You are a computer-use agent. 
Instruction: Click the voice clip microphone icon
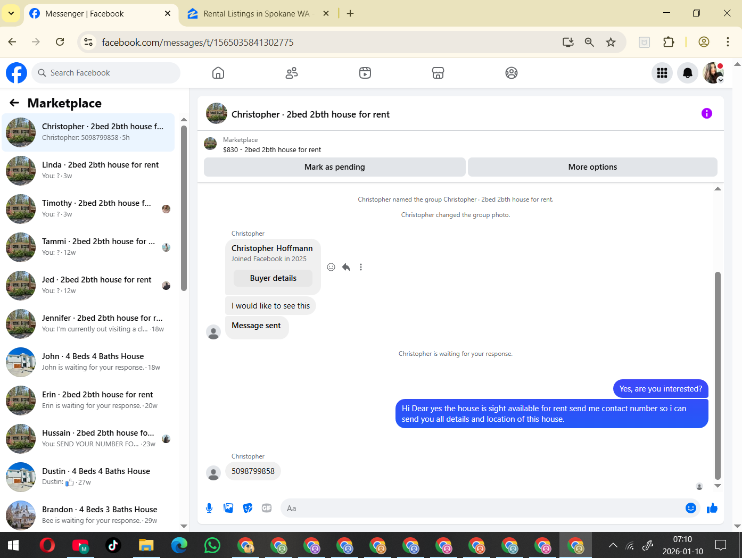tap(209, 508)
